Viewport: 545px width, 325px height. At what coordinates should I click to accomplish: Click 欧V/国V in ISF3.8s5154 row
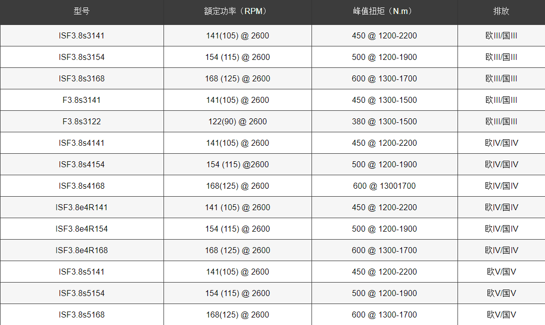click(501, 294)
